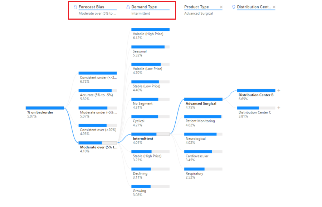This screenshot has width=322, height=207.
Task: Select the Forecast Bias header
Action: [91, 7]
